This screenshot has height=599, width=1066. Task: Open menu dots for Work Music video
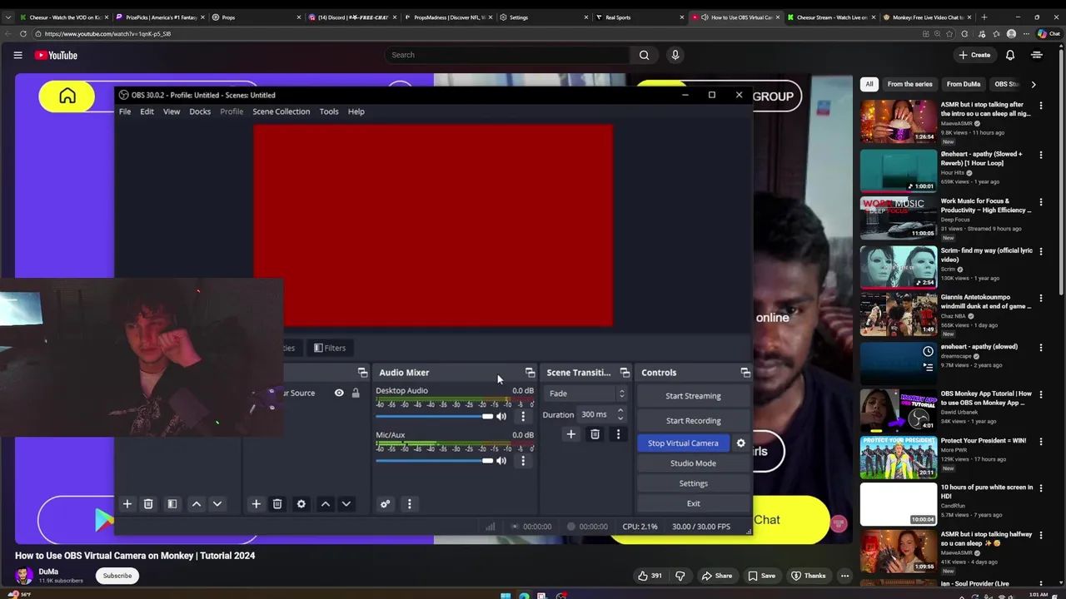click(1041, 201)
